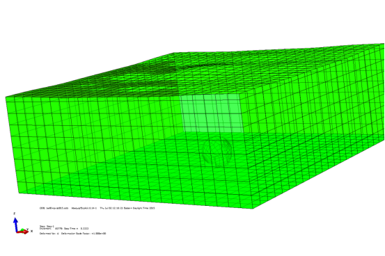Click the Deformed Var deformation scale annotation

[72, 234]
